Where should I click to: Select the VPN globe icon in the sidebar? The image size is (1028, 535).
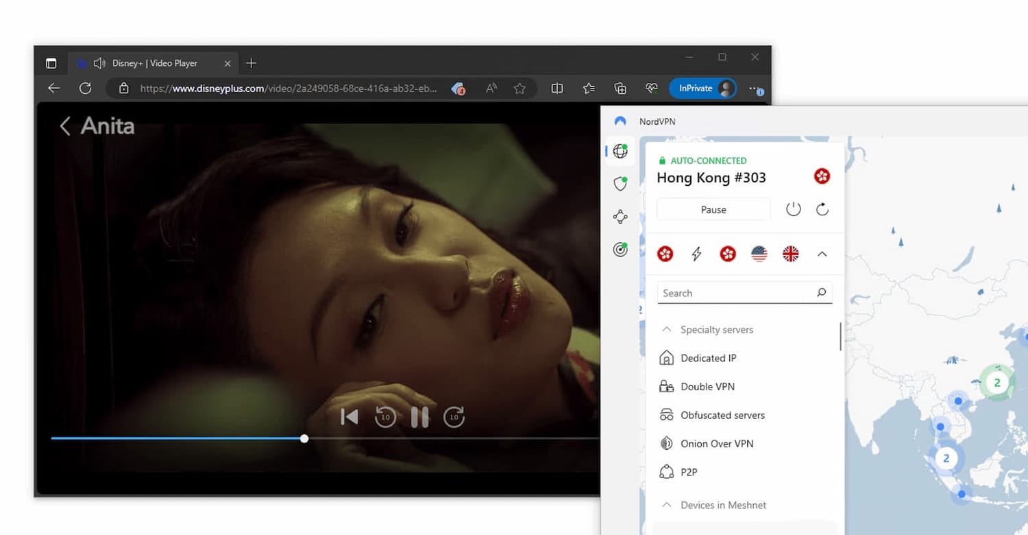tap(620, 151)
